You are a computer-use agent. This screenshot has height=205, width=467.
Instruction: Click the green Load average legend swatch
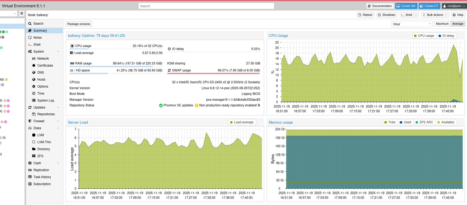[x=231, y=123]
